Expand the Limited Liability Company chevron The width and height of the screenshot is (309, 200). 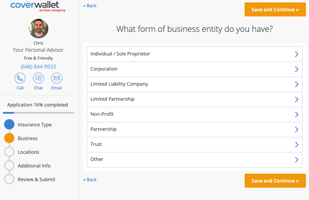click(297, 84)
